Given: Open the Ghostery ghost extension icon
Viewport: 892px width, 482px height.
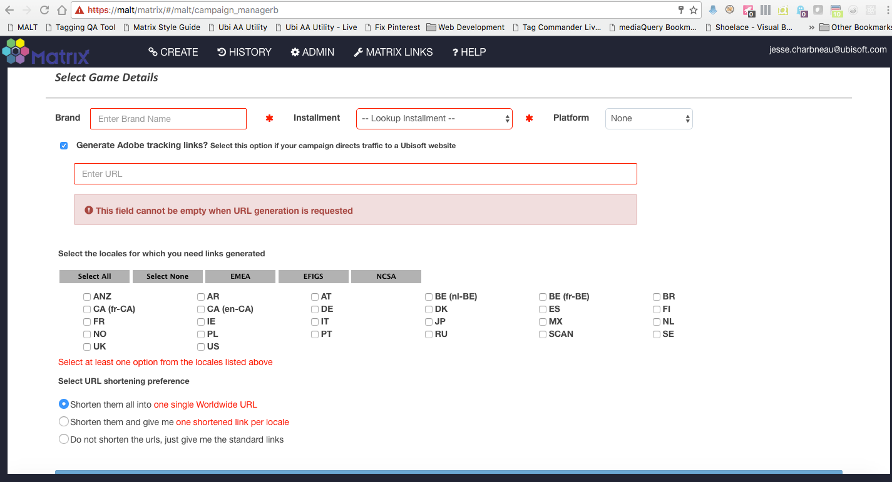Looking at the screenshot, I should 802,10.
